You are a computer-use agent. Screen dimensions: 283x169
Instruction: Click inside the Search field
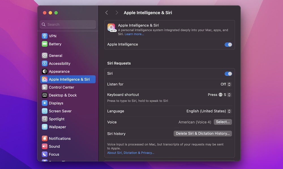[x=67, y=25]
